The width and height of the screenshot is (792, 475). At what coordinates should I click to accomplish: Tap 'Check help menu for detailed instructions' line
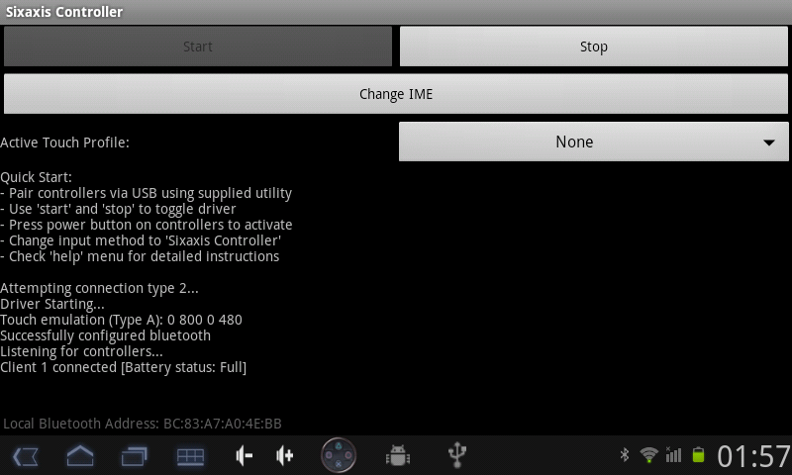pos(140,257)
